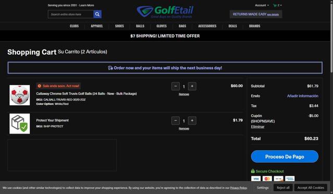The image size is (333, 194).
Task: Click the search magnifier button
Action: 97,14
